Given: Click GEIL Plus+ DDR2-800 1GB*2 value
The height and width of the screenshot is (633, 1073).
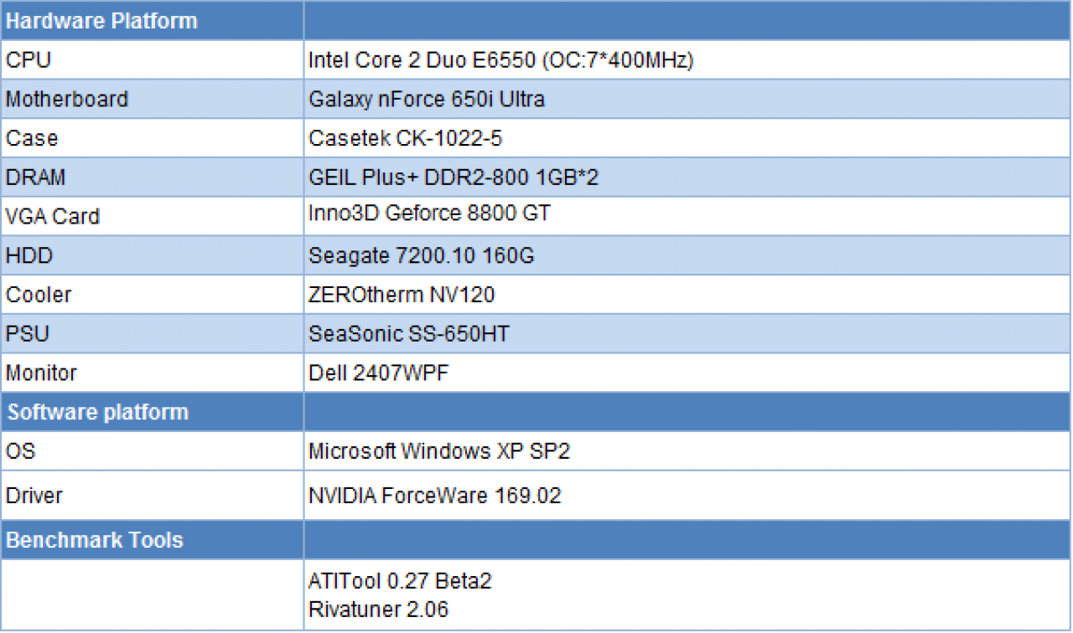Looking at the screenshot, I should [x=454, y=178].
